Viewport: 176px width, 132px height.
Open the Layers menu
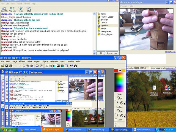[x=37, y=62]
